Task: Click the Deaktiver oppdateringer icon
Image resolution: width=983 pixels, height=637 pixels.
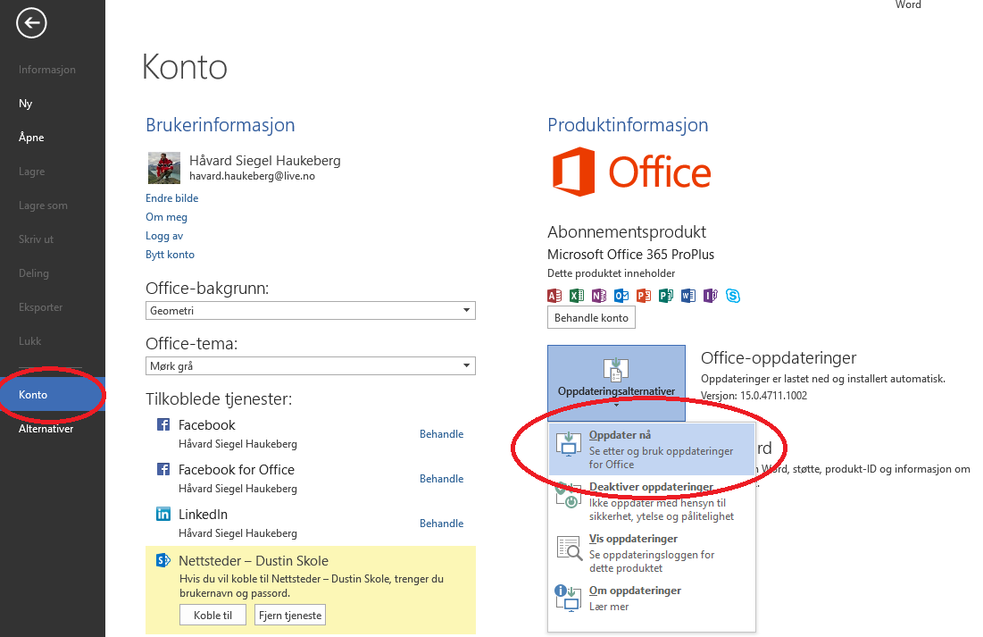Action: pyautogui.click(x=568, y=495)
